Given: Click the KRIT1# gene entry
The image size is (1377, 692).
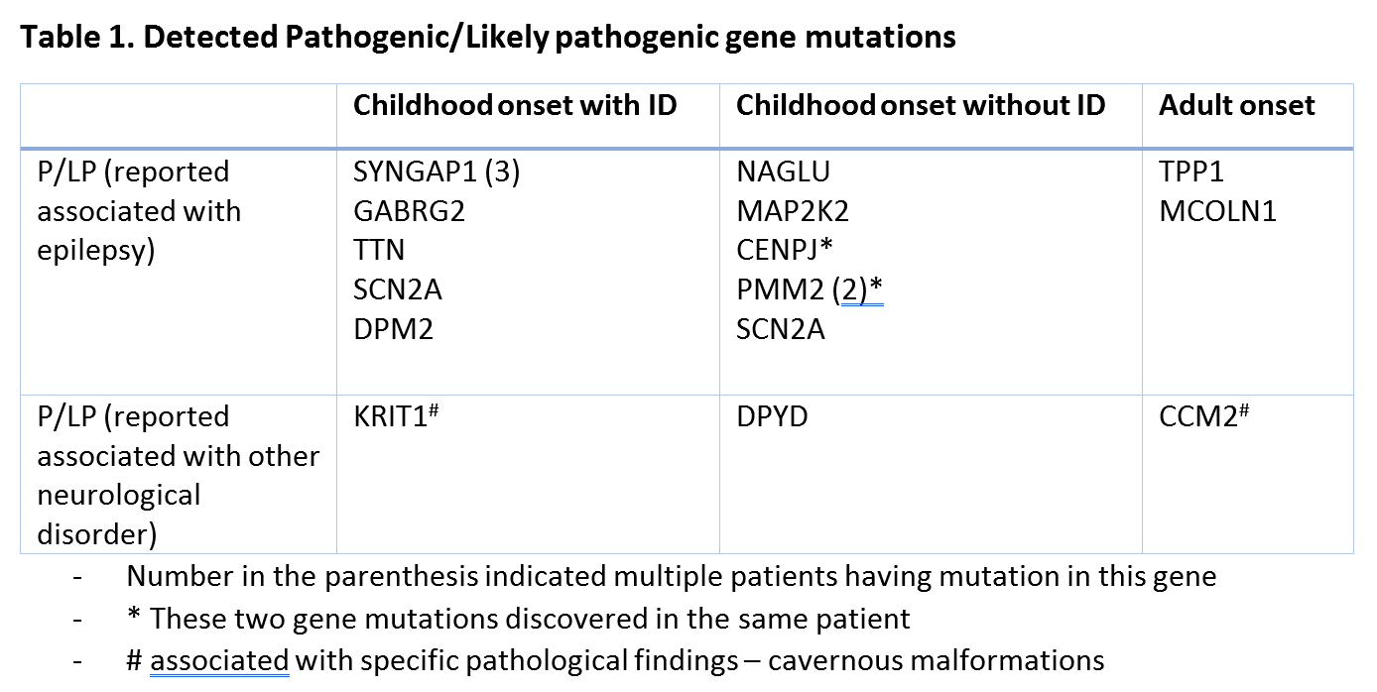Looking at the screenshot, I should pyautogui.click(x=396, y=416).
